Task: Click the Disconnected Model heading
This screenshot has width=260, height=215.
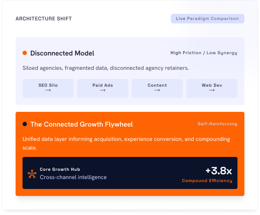Action: tap(62, 53)
